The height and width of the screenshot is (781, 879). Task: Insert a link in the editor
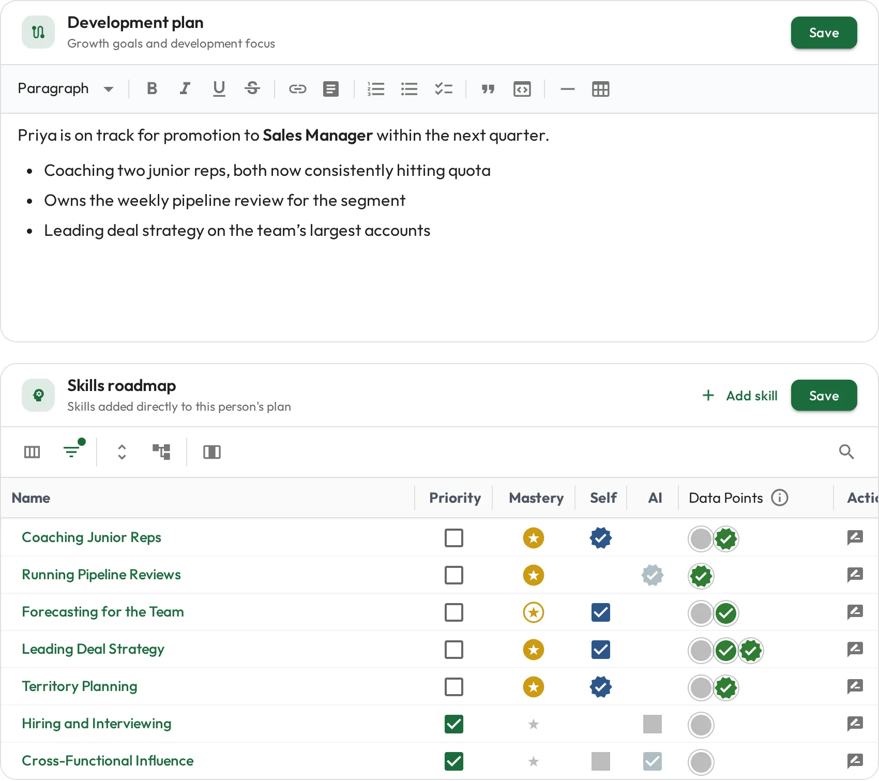pos(298,89)
